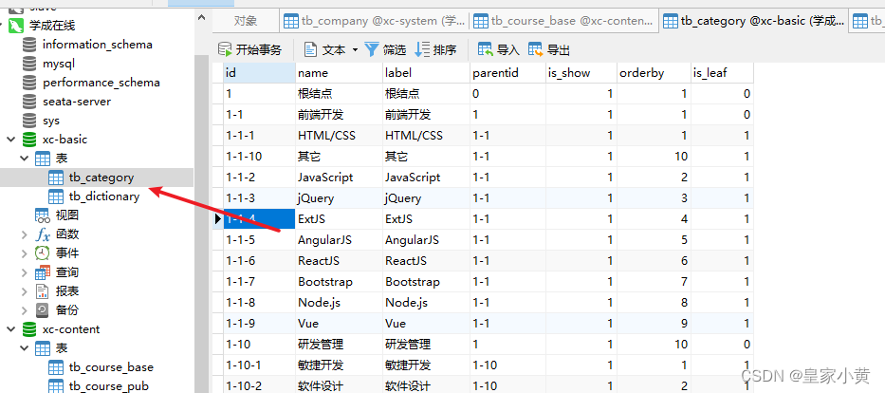This screenshot has height=393, width=885.
Task: Click the Sort (排序) toolbar icon
Action: click(x=422, y=49)
